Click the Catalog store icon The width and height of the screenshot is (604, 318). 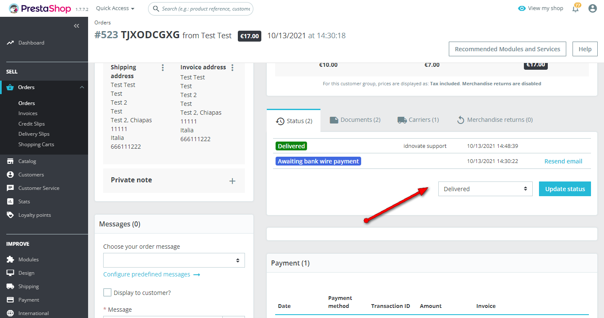[x=10, y=161]
